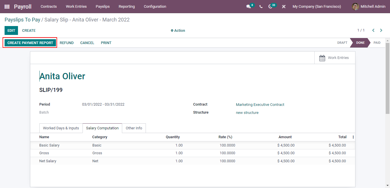Switch to Worked Days & Inputs tab
390x188 pixels.
click(x=61, y=128)
